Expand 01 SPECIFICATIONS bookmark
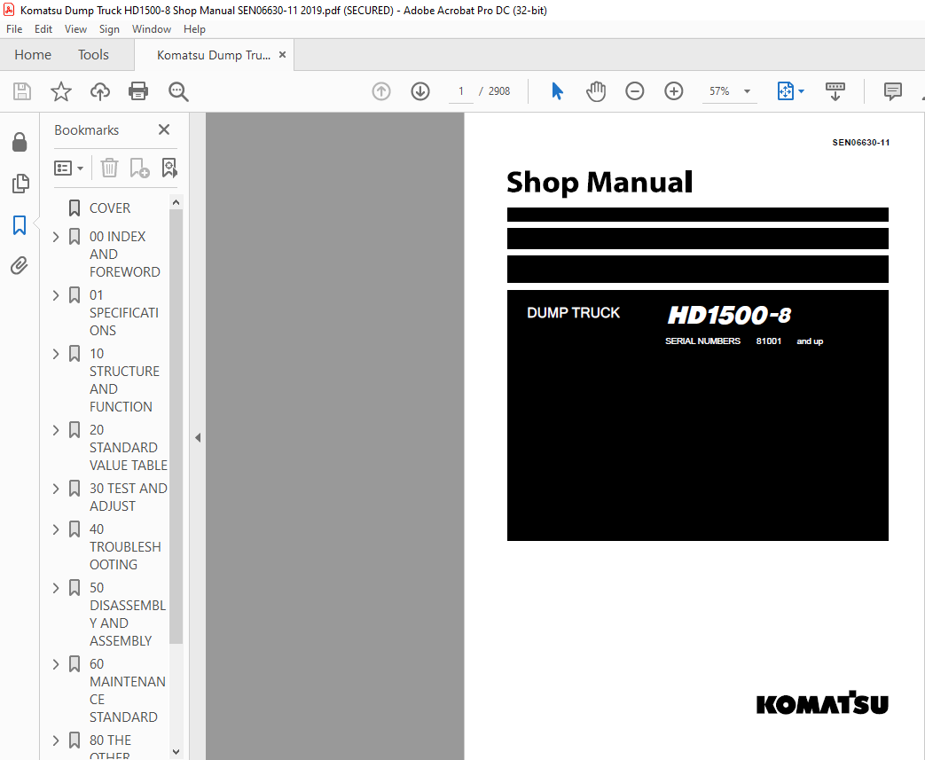 56,295
